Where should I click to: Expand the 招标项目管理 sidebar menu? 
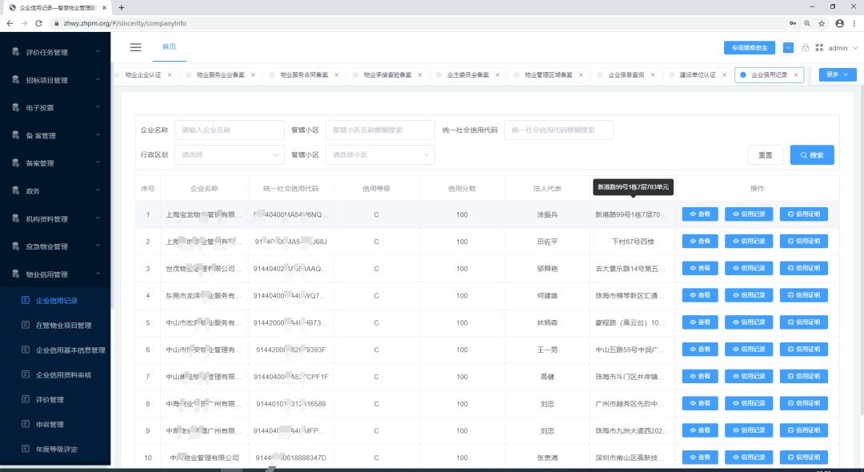click(55, 80)
